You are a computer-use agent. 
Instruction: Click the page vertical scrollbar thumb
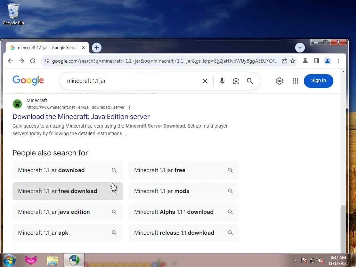tap(343, 229)
